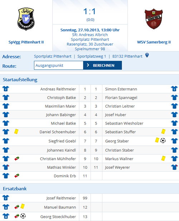Click the Berechnen route button

102,65
